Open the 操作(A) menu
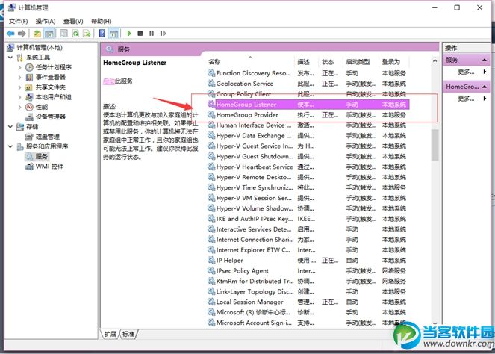Viewport: 495px width, 354px height. 46,21
